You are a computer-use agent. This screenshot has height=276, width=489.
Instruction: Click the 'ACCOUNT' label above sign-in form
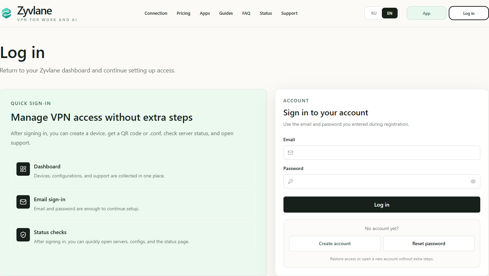click(x=296, y=101)
